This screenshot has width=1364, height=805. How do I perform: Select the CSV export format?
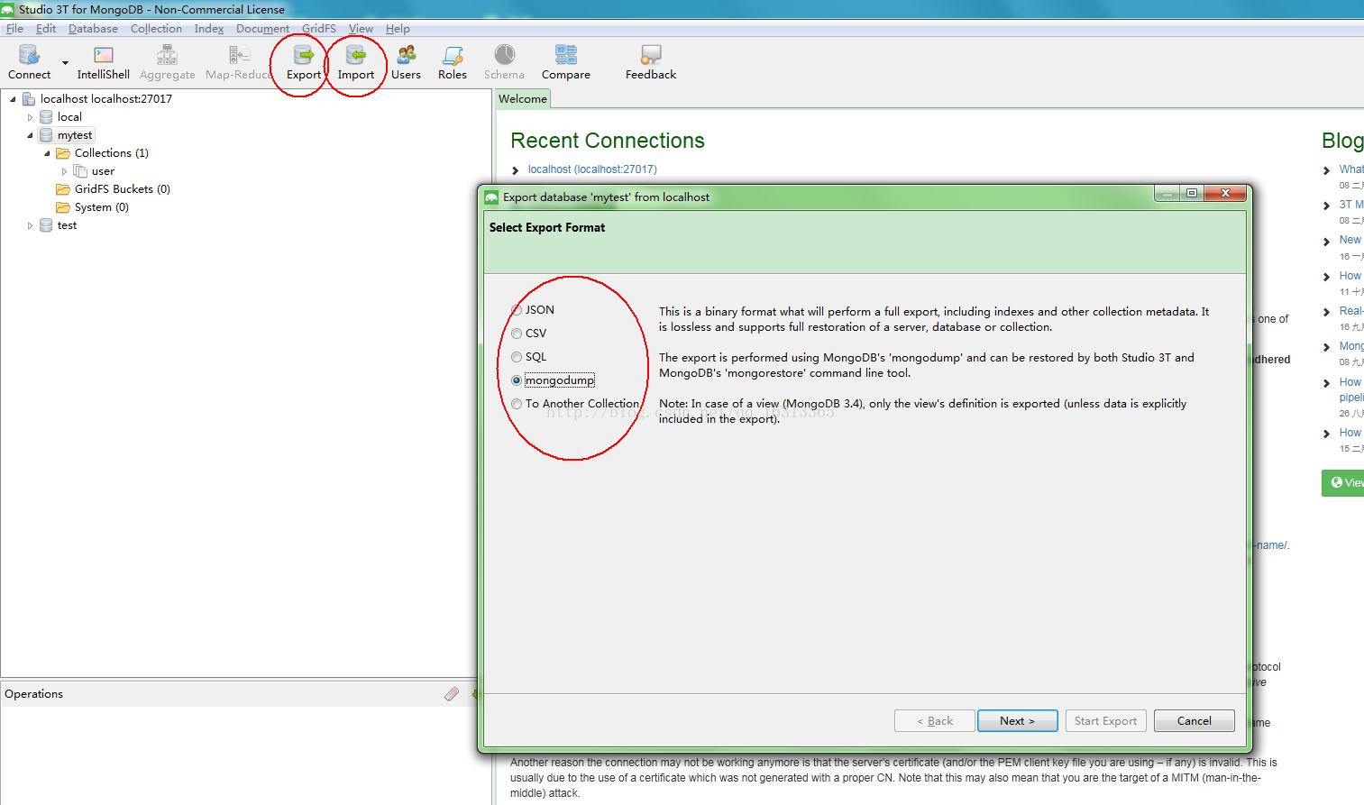tap(517, 334)
